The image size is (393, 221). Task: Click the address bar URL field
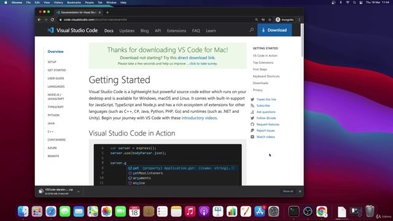(x=155, y=20)
